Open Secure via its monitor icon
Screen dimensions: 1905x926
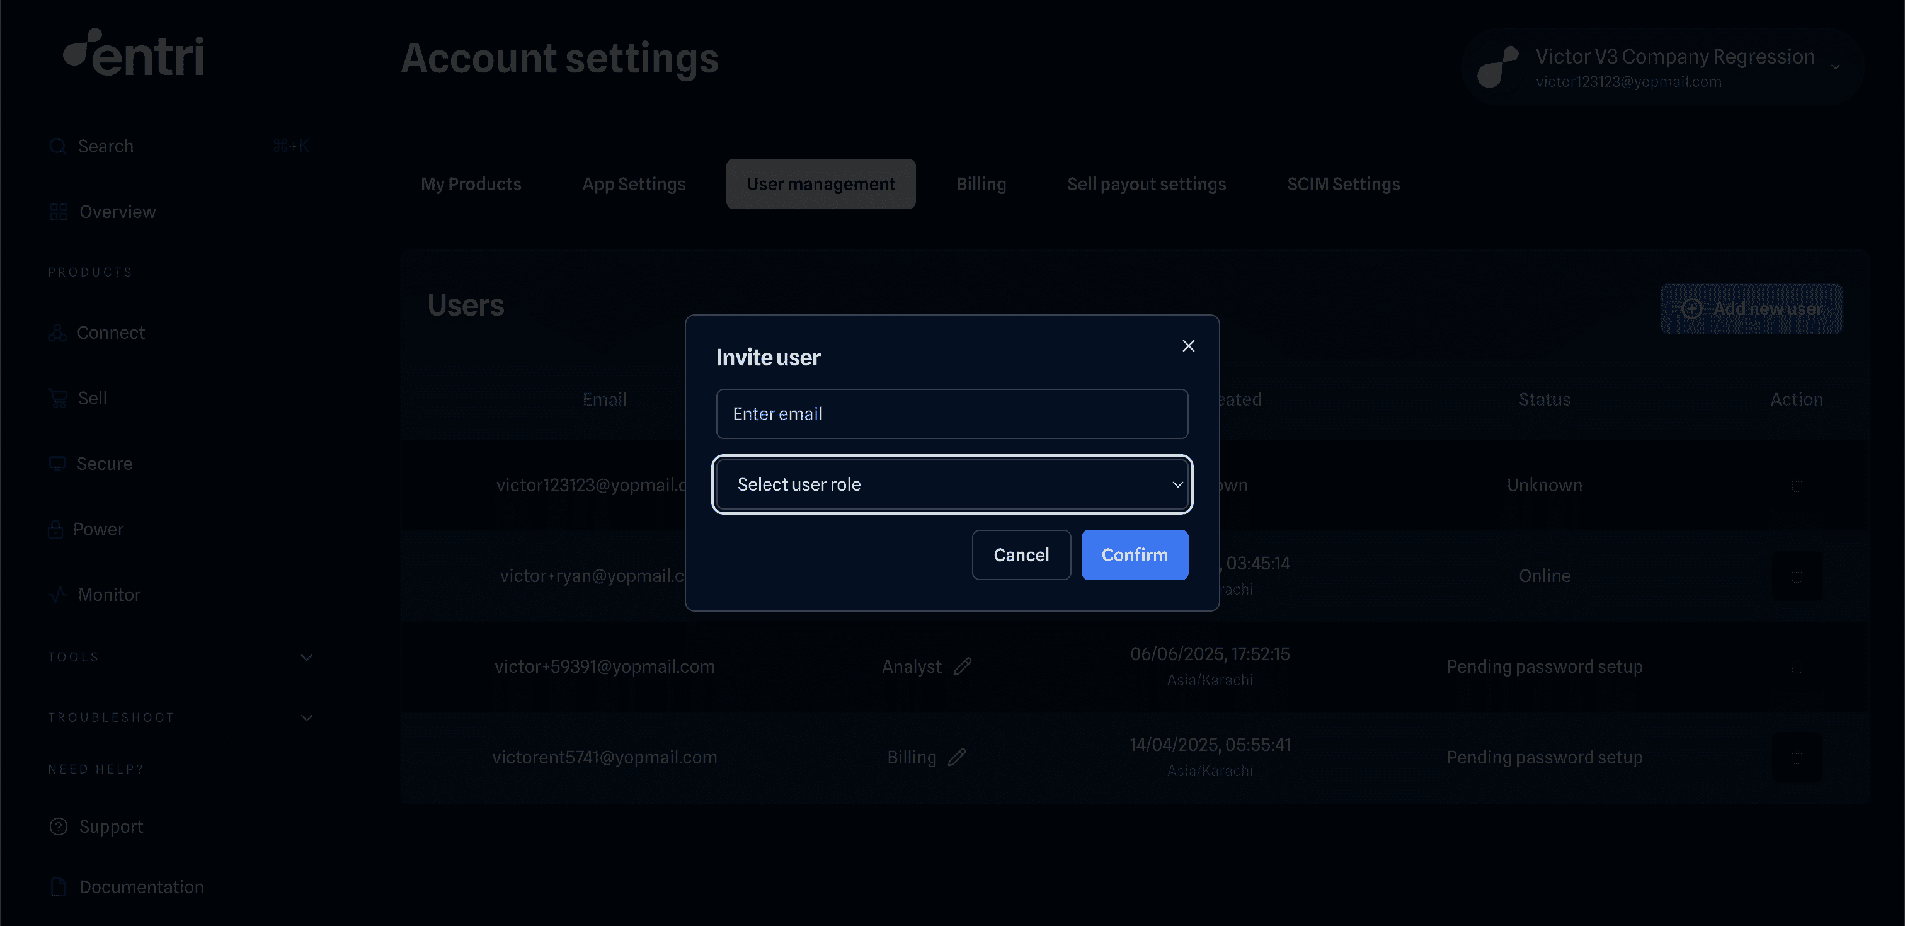(x=57, y=464)
